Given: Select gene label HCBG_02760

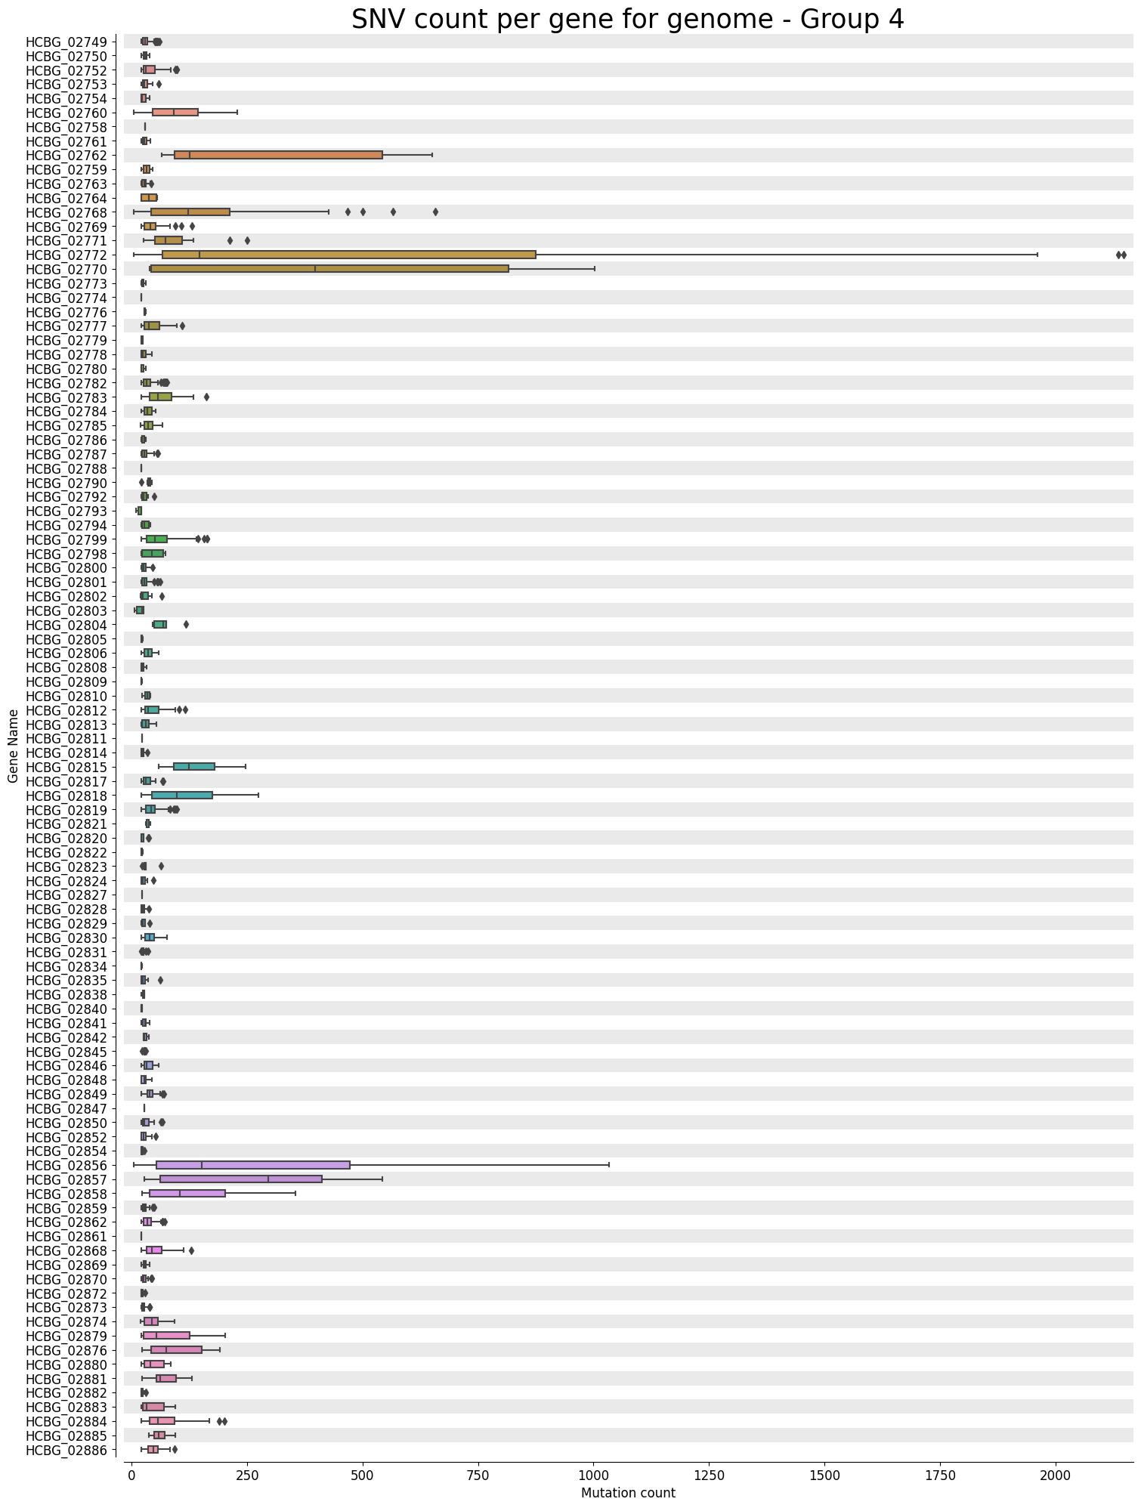Looking at the screenshot, I should (60, 113).
